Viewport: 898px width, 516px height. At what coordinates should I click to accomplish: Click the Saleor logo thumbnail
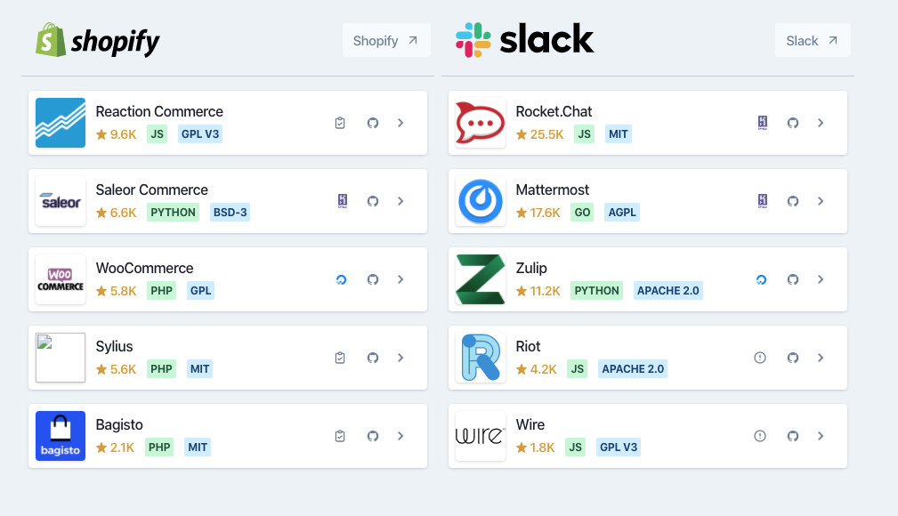(x=61, y=201)
